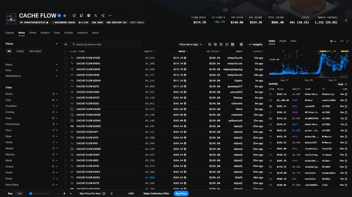Click the Max Price Per Item input
Screen dimensions: 352x197
(118, 193)
